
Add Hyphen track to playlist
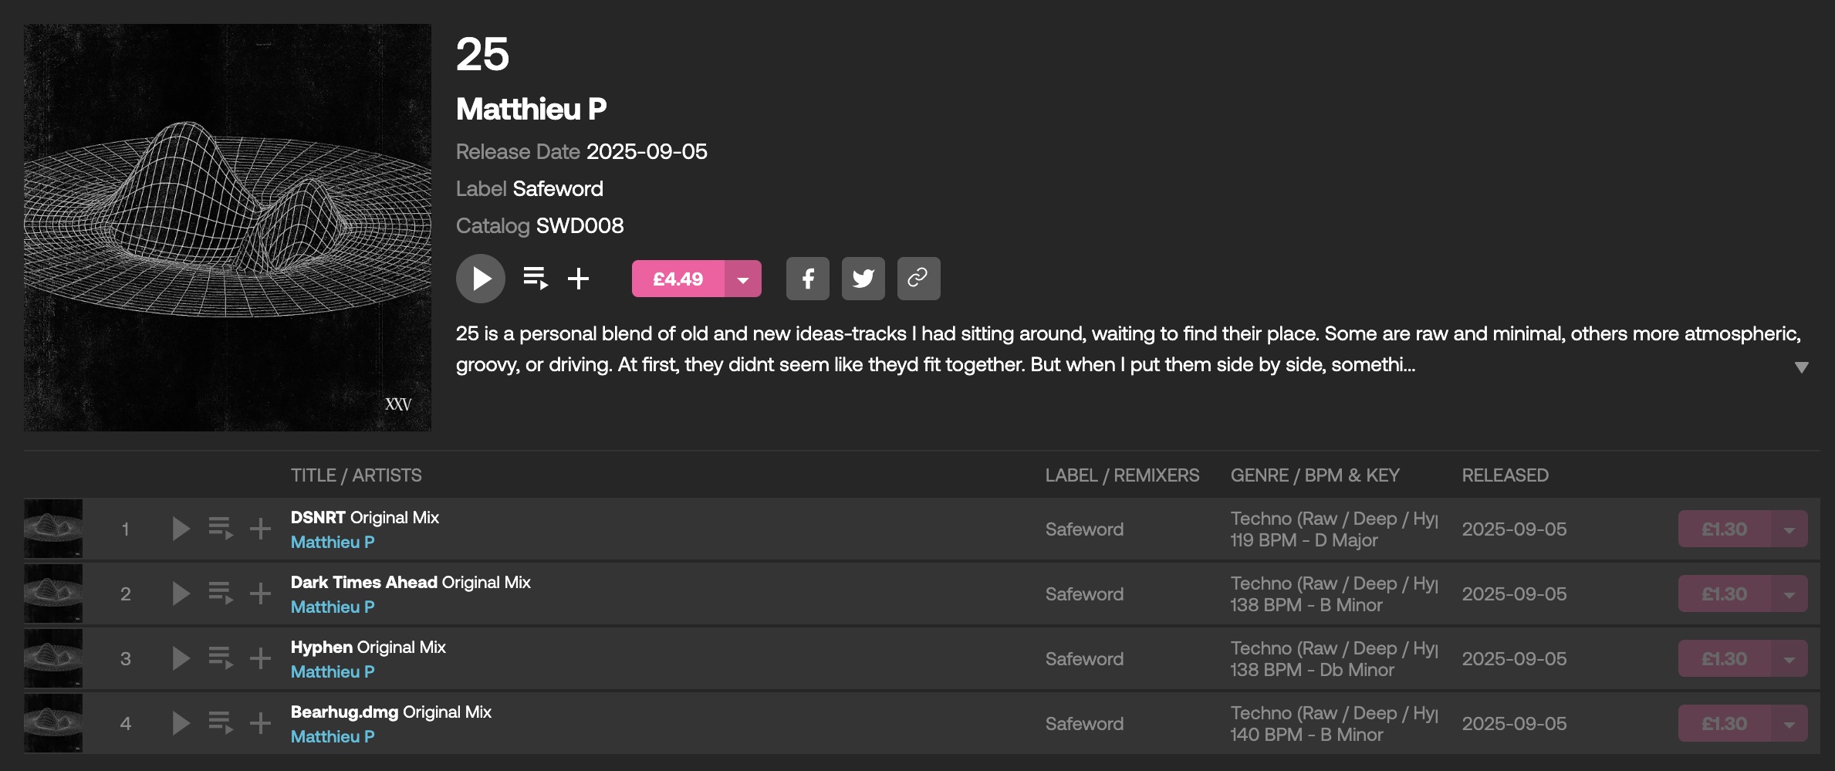[260, 658]
